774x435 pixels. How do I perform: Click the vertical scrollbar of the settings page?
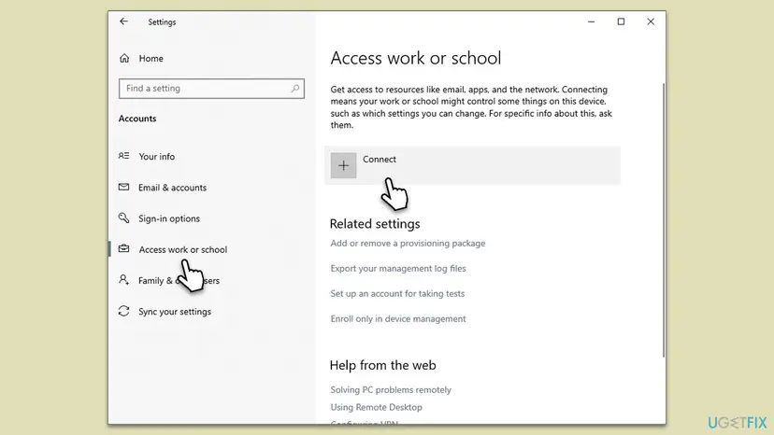point(664,220)
